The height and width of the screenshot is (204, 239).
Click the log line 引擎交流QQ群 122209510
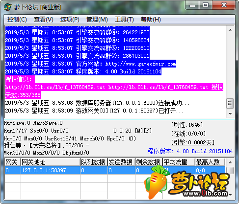click(x=78, y=48)
